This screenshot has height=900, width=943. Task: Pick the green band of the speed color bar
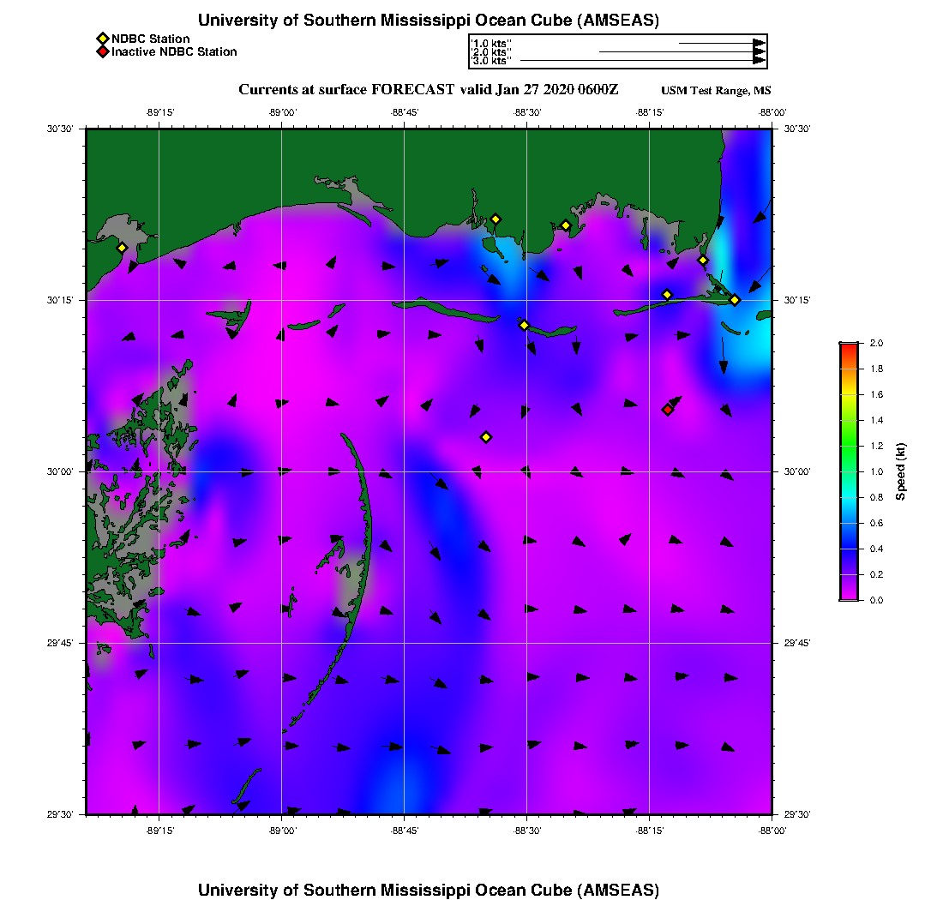coord(848,446)
